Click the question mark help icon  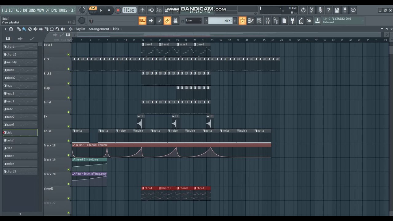[x=328, y=10]
